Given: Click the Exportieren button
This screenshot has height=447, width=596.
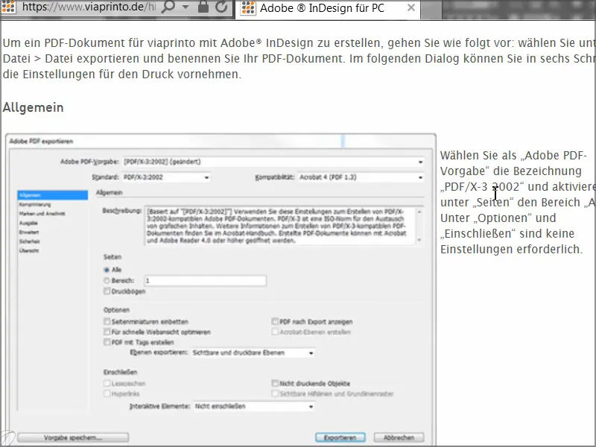Looking at the screenshot, I should click(x=340, y=437).
